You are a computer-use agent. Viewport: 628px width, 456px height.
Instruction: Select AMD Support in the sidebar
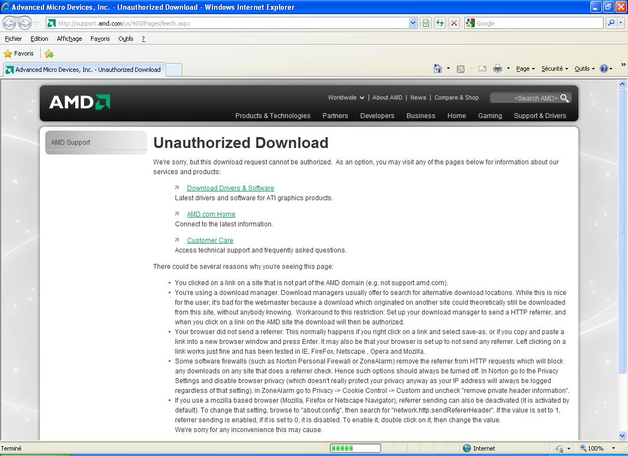96,142
